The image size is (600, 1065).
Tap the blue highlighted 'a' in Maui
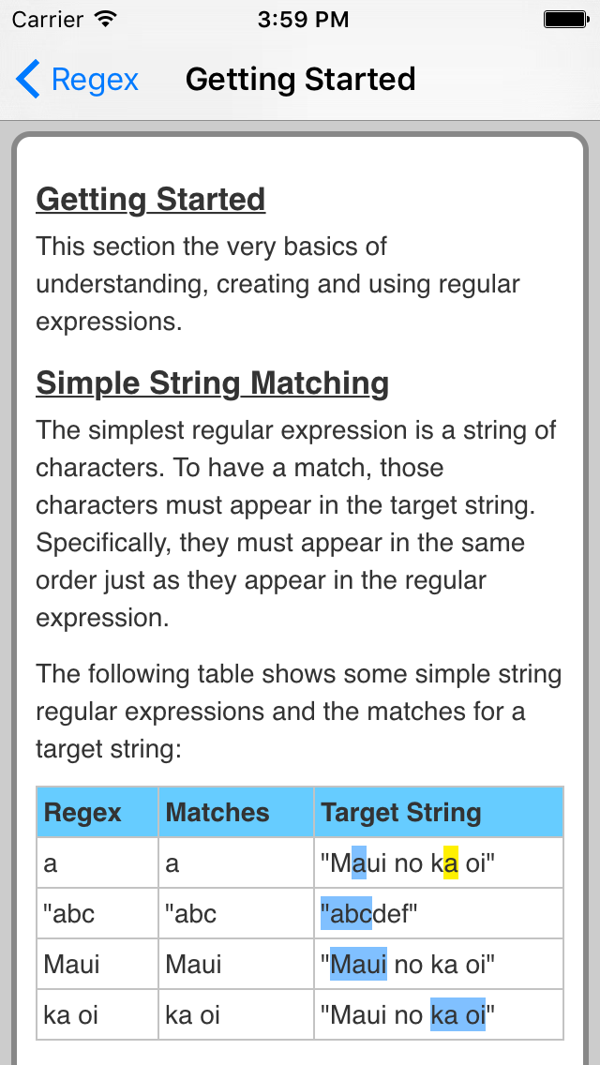[359, 863]
